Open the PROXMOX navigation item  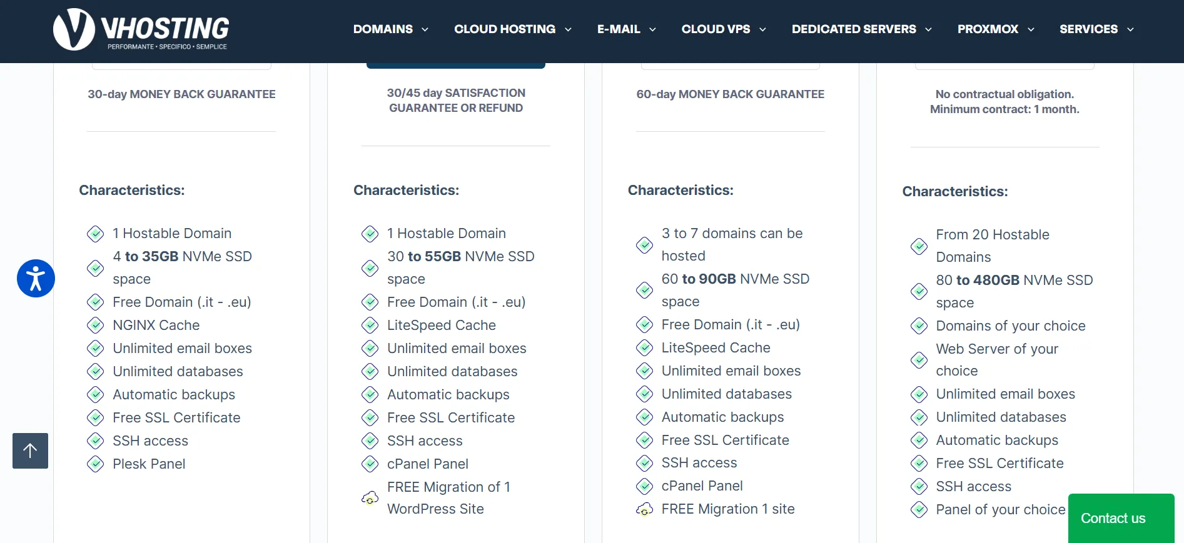pyautogui.click(x=988, y=29)
